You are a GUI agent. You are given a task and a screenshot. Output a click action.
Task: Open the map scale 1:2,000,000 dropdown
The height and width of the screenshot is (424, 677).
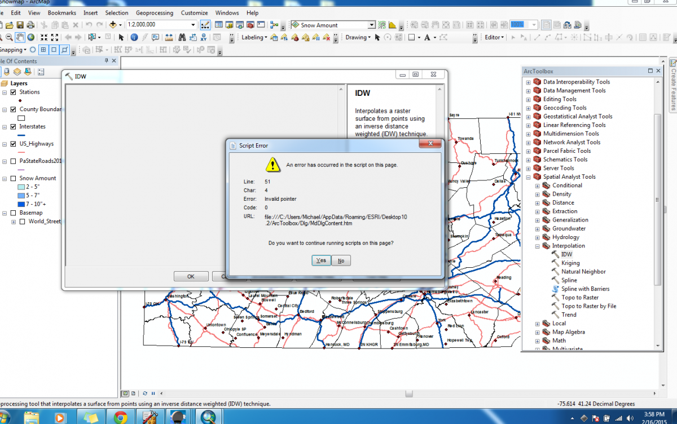click(193, 25)
